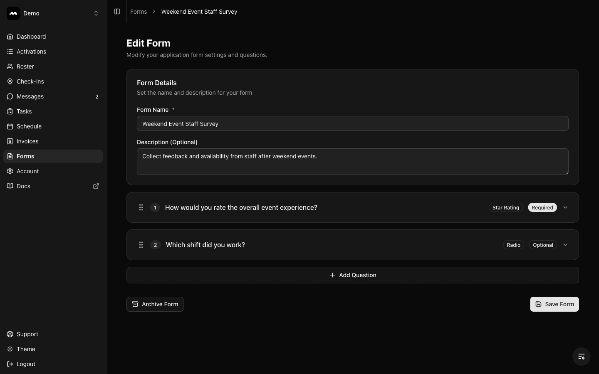The image size is (599, 374).
Task: Open the Invoices sidebar icon
Action: click(10, 141)
